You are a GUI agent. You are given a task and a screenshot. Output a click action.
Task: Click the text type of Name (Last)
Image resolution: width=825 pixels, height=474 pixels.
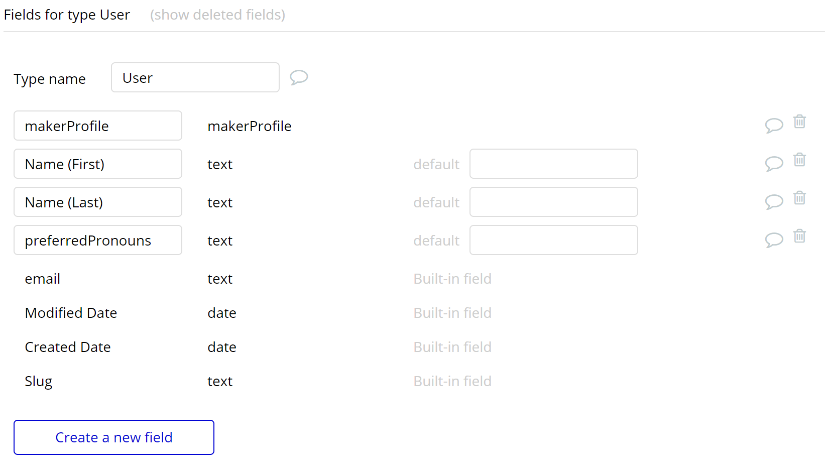point(220,203)
